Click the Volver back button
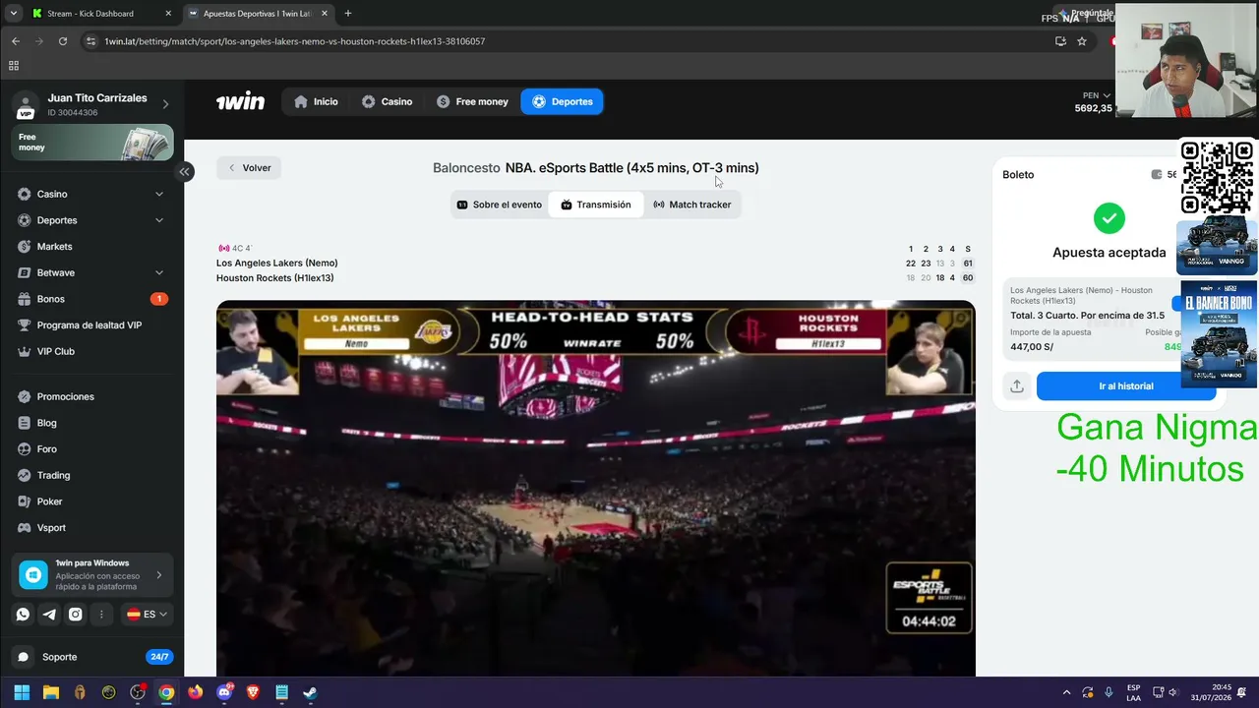This screenshot has width=1259, height=708. tap(249, 168)
